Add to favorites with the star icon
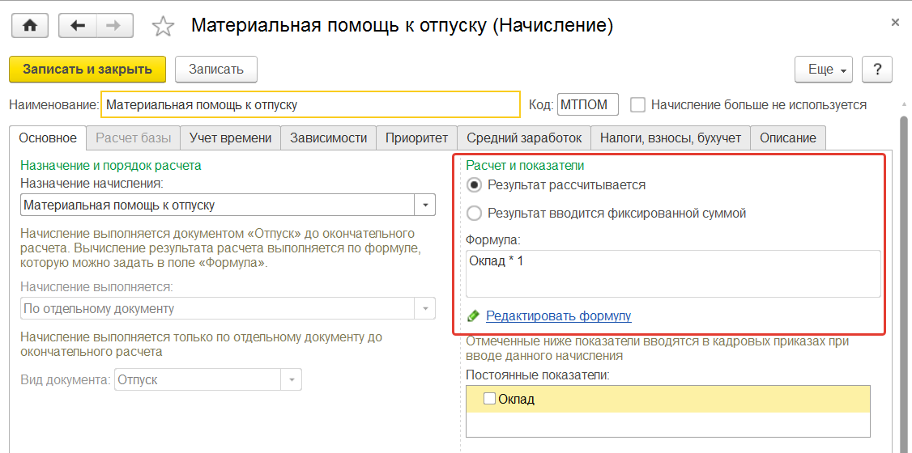 pyautogui.click(x=163, y=27)
